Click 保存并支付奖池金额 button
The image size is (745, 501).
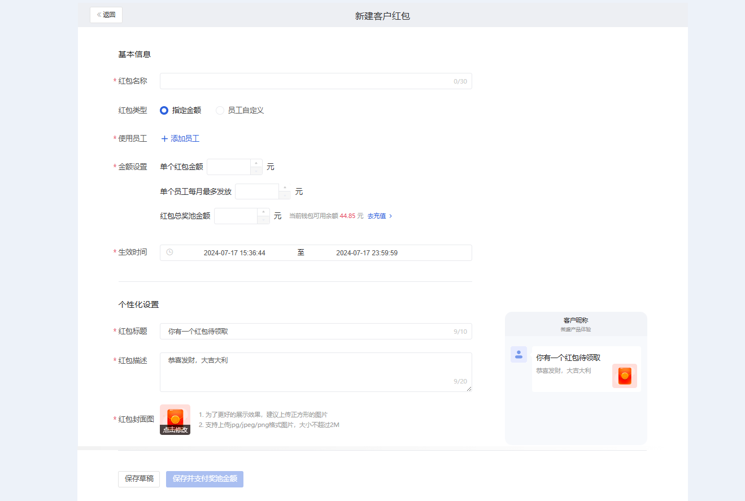coord(204,479)
